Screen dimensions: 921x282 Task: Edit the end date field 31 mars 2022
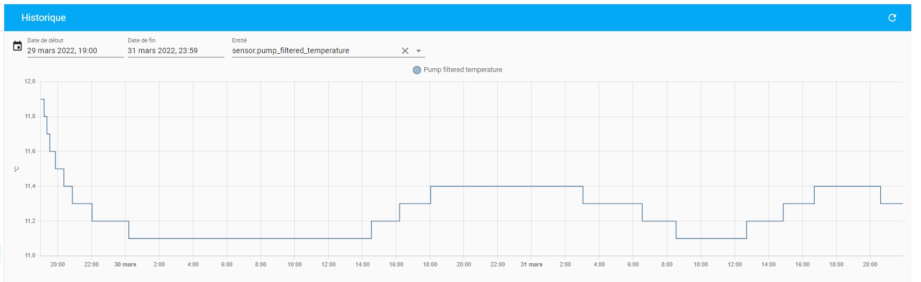coord(176,50)
